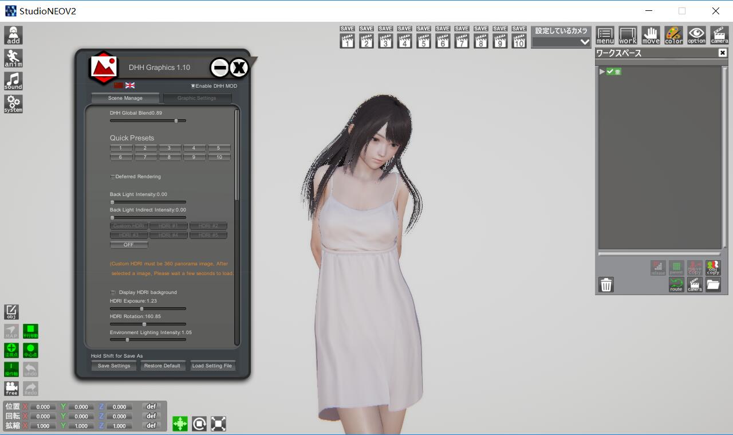This screenshot has height=435, width=733.
Task: Click the folder icon in workspace
Action: tap(713, 285)
